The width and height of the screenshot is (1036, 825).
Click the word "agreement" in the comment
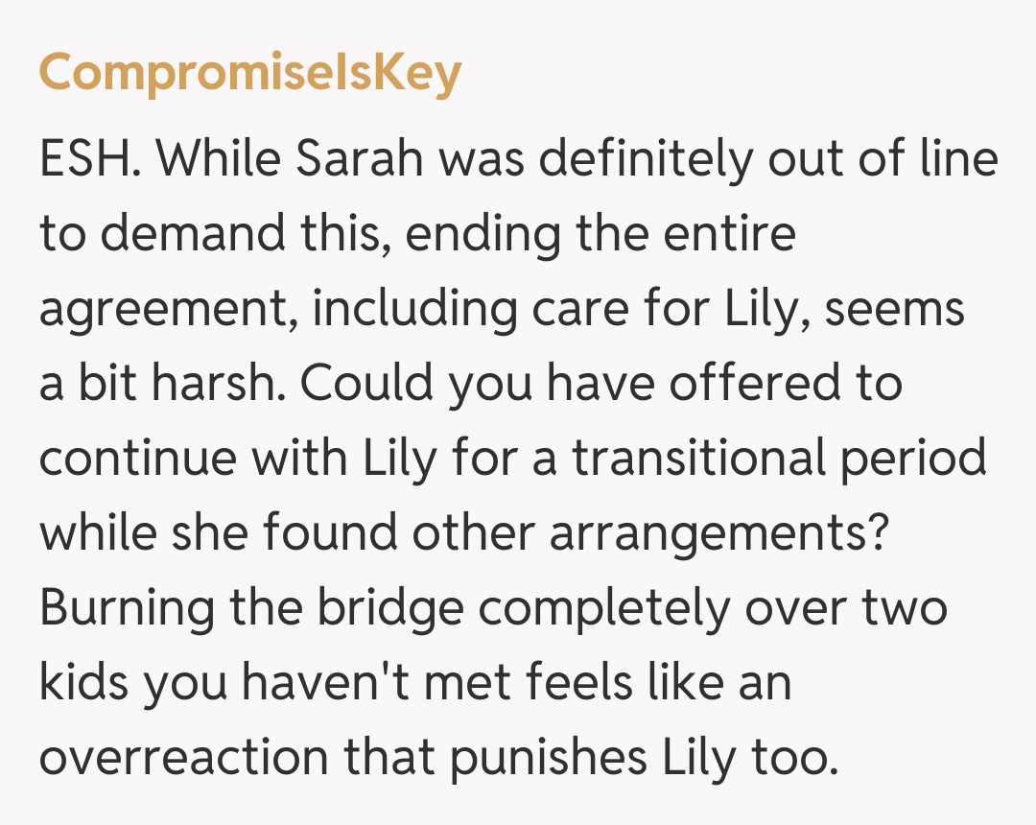166,311
